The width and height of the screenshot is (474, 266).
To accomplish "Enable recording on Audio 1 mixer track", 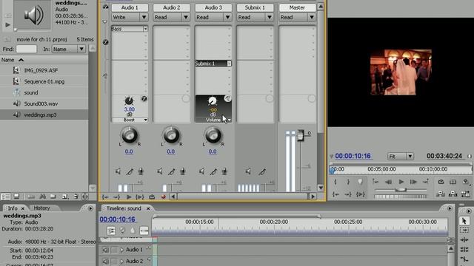I will (141, 171).
